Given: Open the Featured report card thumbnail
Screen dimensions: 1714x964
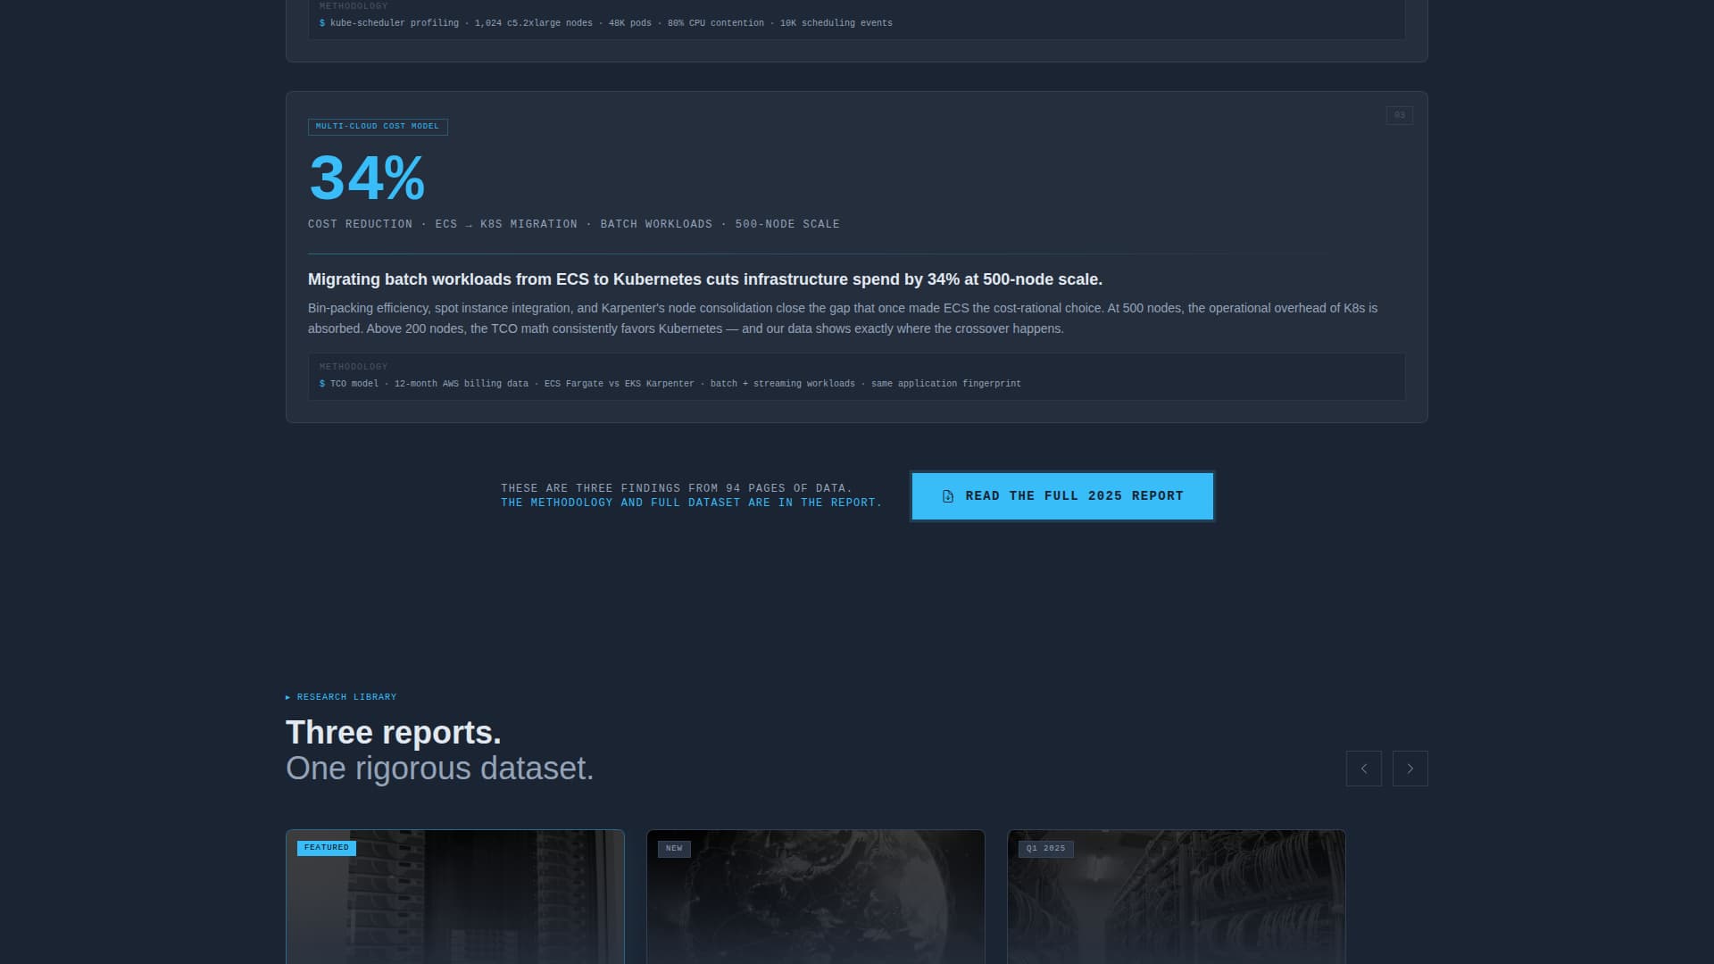Looking at the screenshot, I should 455,897.
